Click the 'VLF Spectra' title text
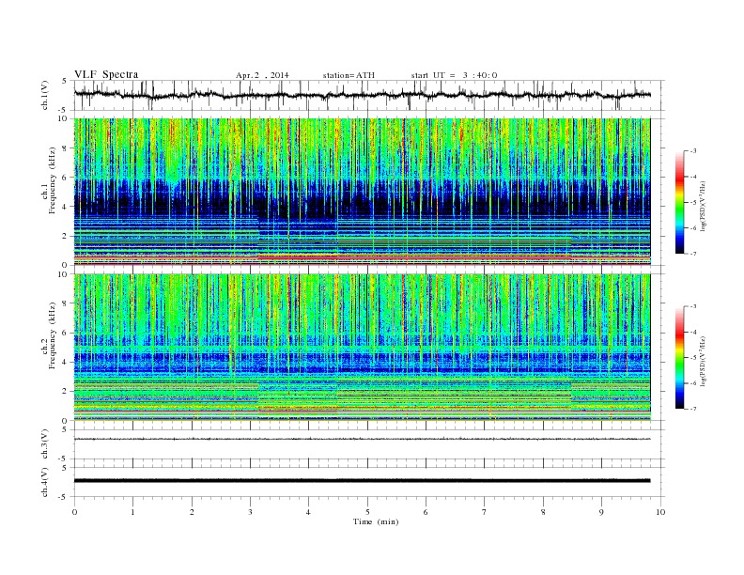 click(106, 74)
